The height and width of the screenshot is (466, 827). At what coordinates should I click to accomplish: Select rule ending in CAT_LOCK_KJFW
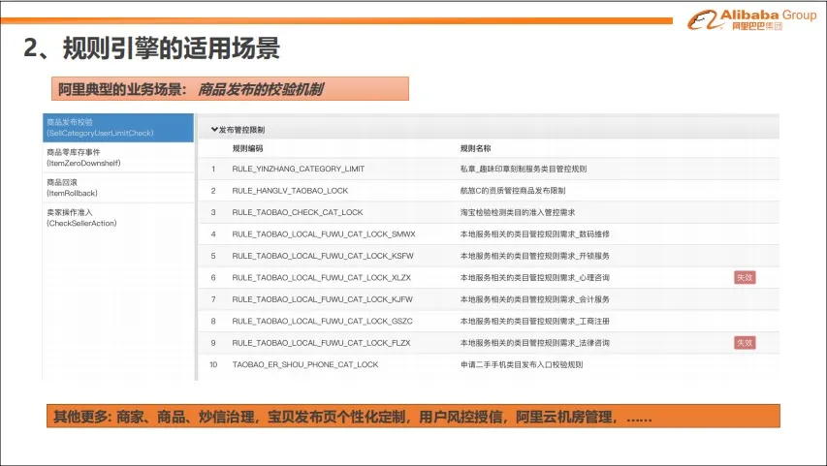coord(322,299)
